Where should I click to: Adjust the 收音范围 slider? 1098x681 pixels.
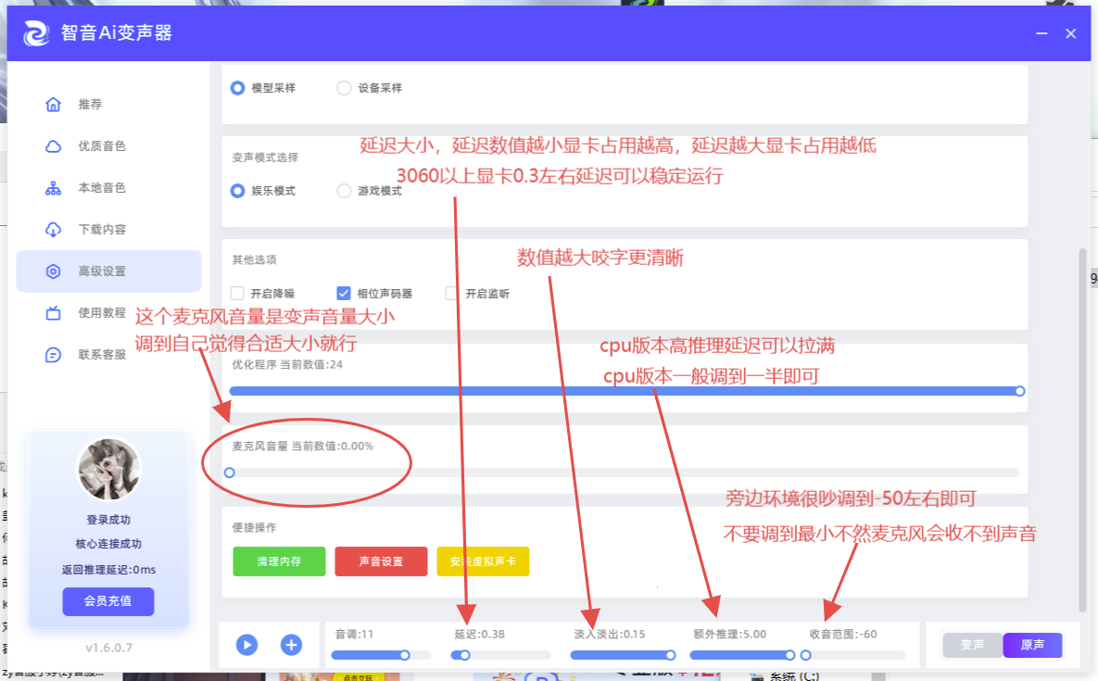pyautogui.click(x=852, y=655)
